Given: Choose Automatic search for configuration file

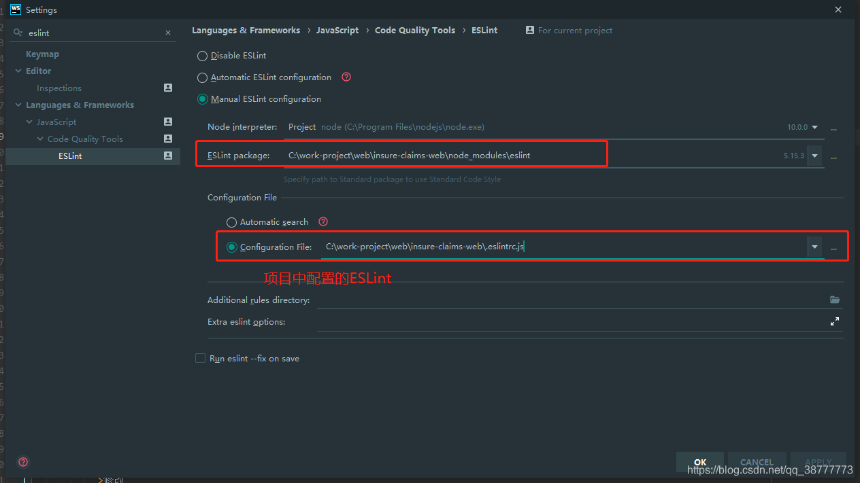Looking at the screenshot, I should [x=231, y=222].
